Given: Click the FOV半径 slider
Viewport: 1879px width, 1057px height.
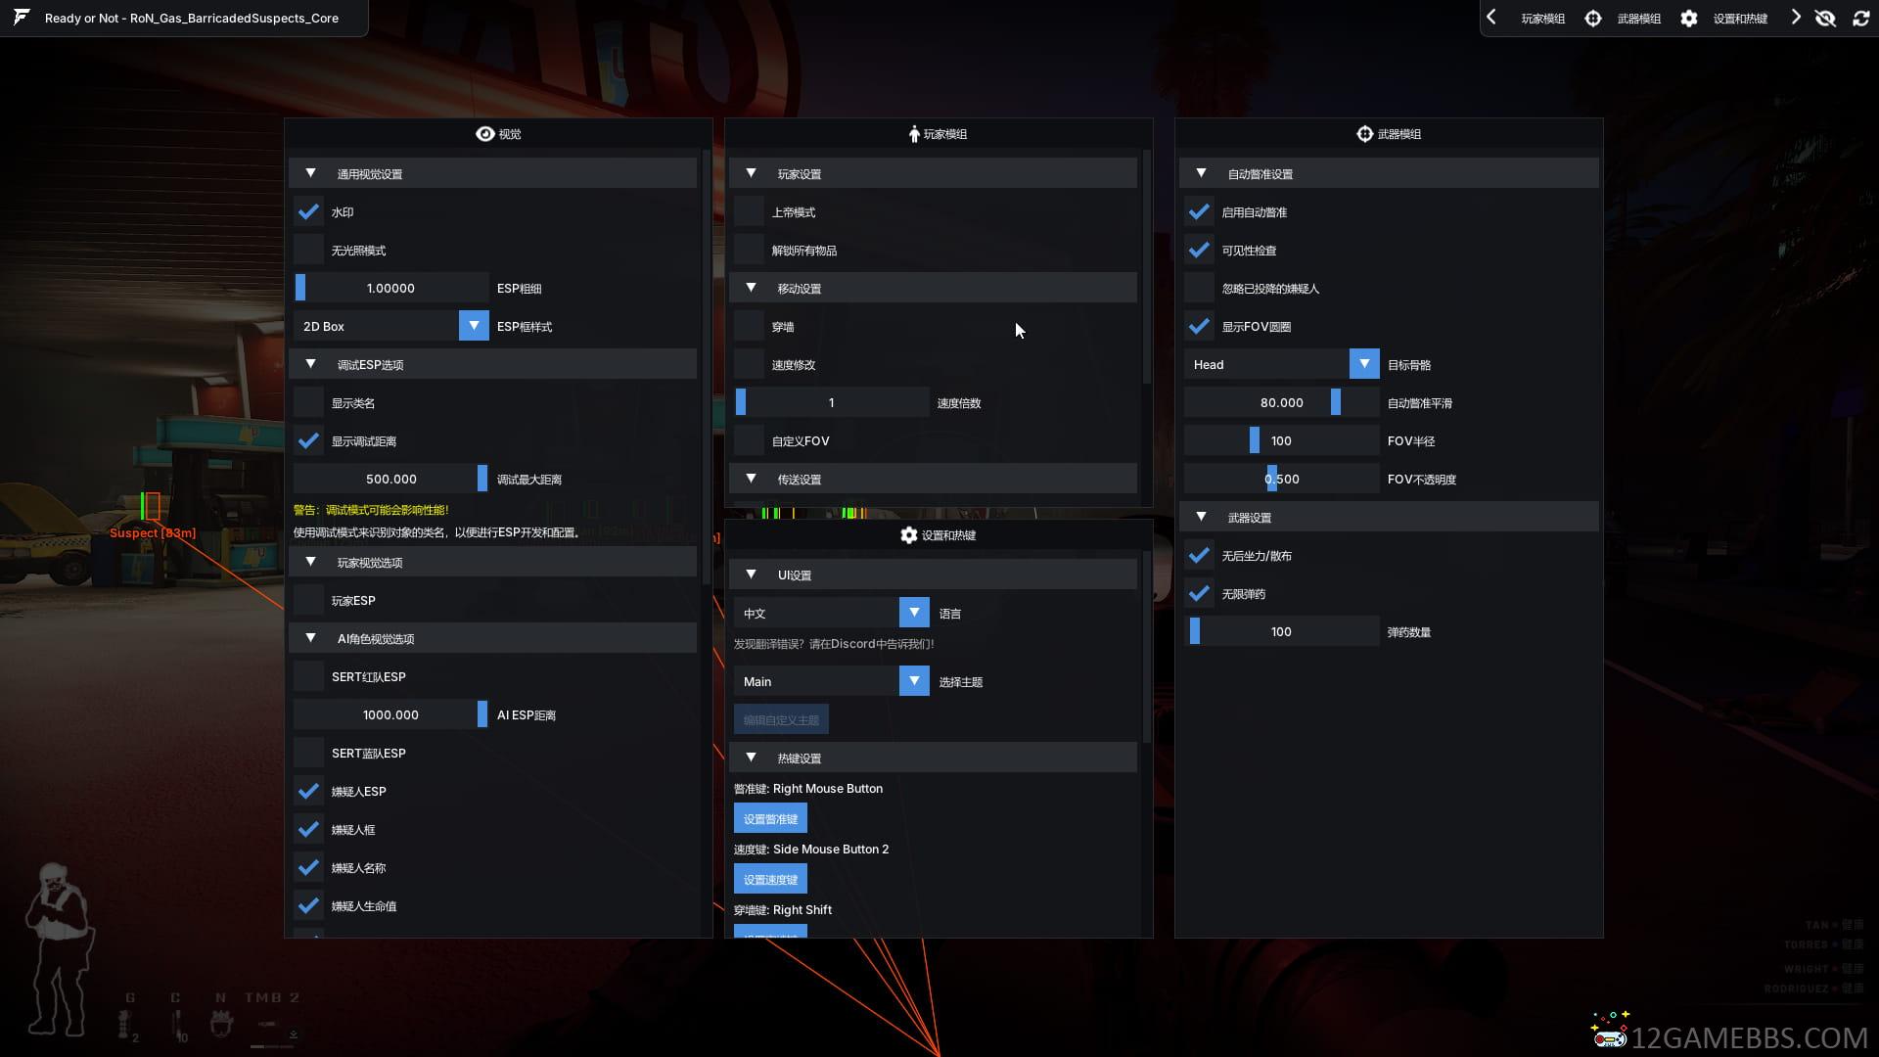Looking at the screenshot, I should tap(1282, 440).
